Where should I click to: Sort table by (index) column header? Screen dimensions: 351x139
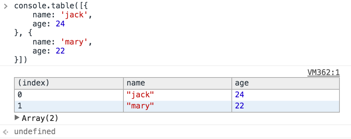pos(69,83)
